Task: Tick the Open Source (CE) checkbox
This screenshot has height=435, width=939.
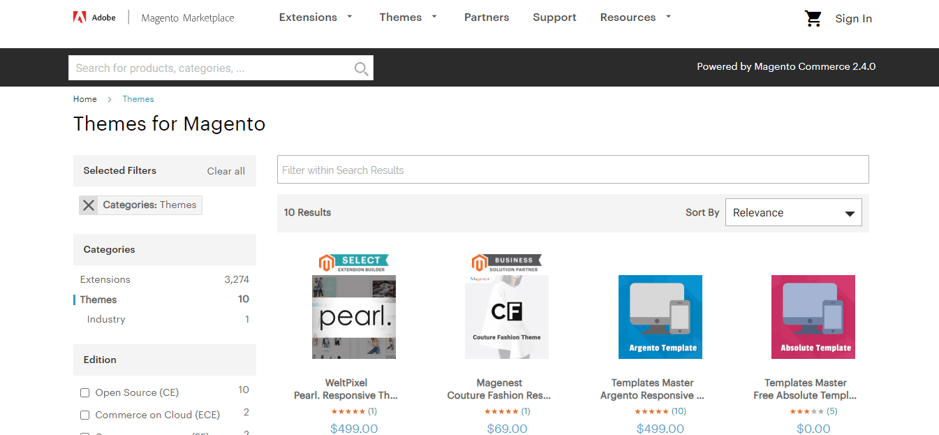Action: point(85,393)
